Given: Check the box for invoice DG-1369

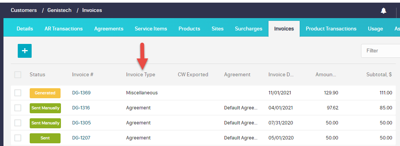Looking at the screenshot, I should pos(18,93).
